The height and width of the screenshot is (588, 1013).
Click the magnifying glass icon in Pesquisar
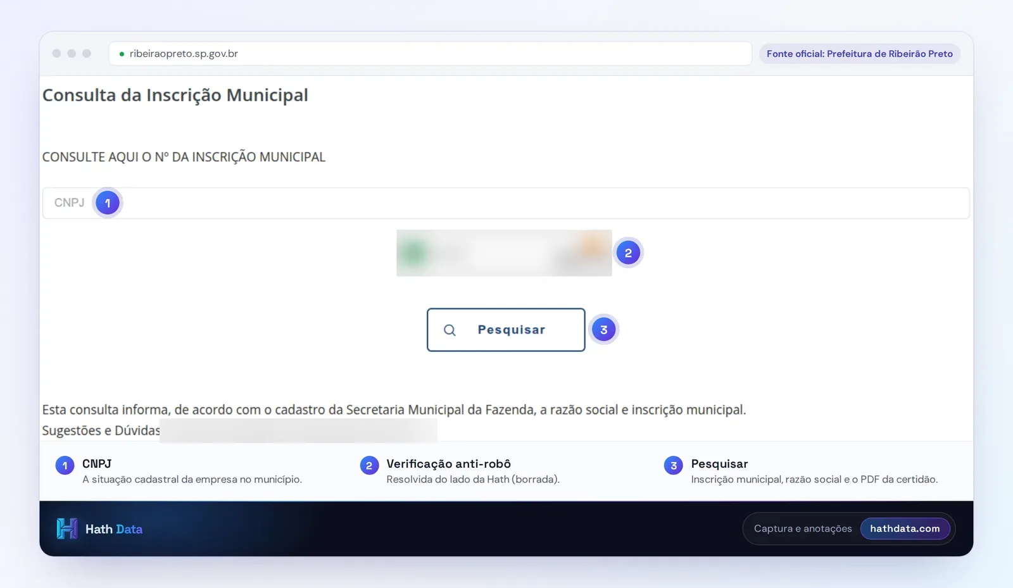[450, 330]
